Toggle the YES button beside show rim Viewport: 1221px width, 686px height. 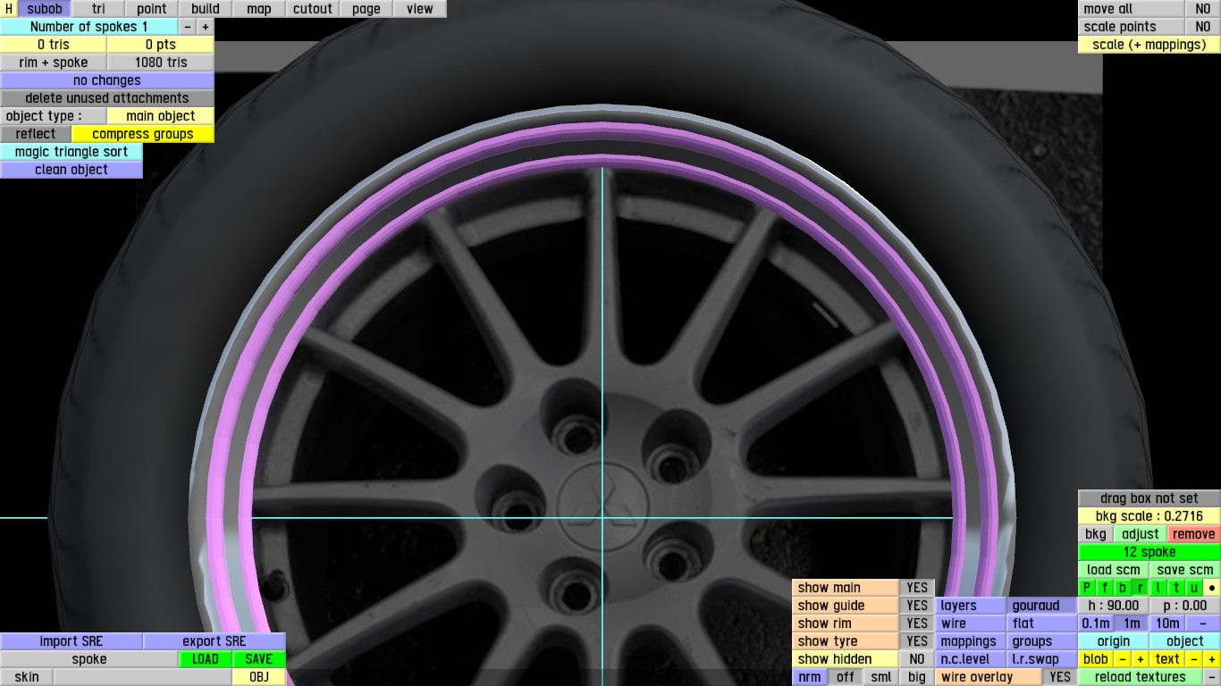(917, 623)
